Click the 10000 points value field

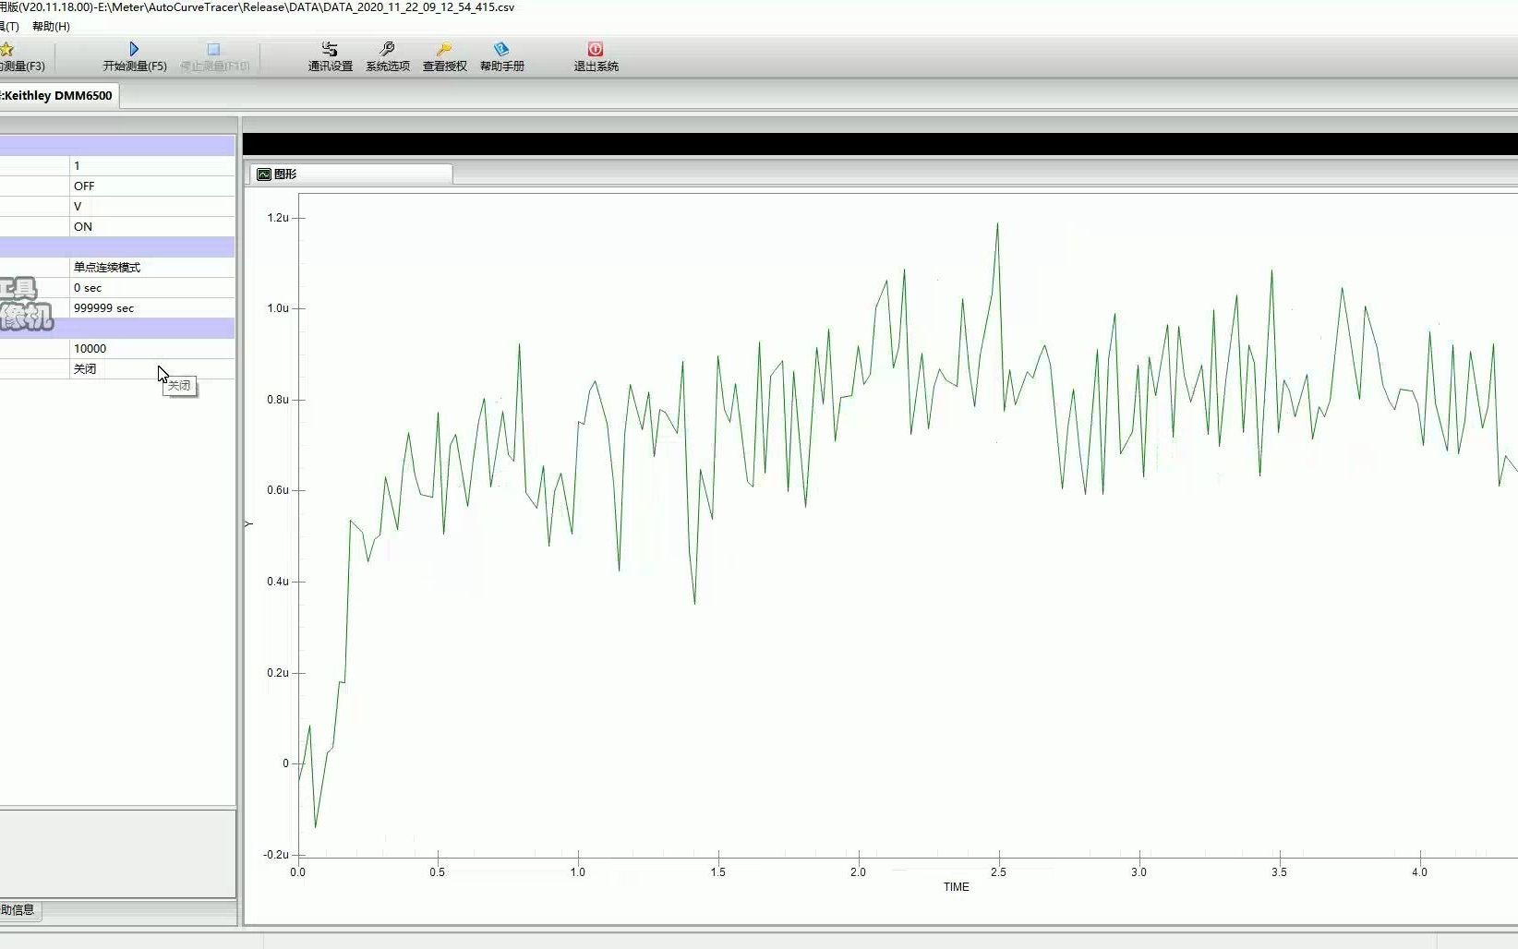(x=152, y=349)
